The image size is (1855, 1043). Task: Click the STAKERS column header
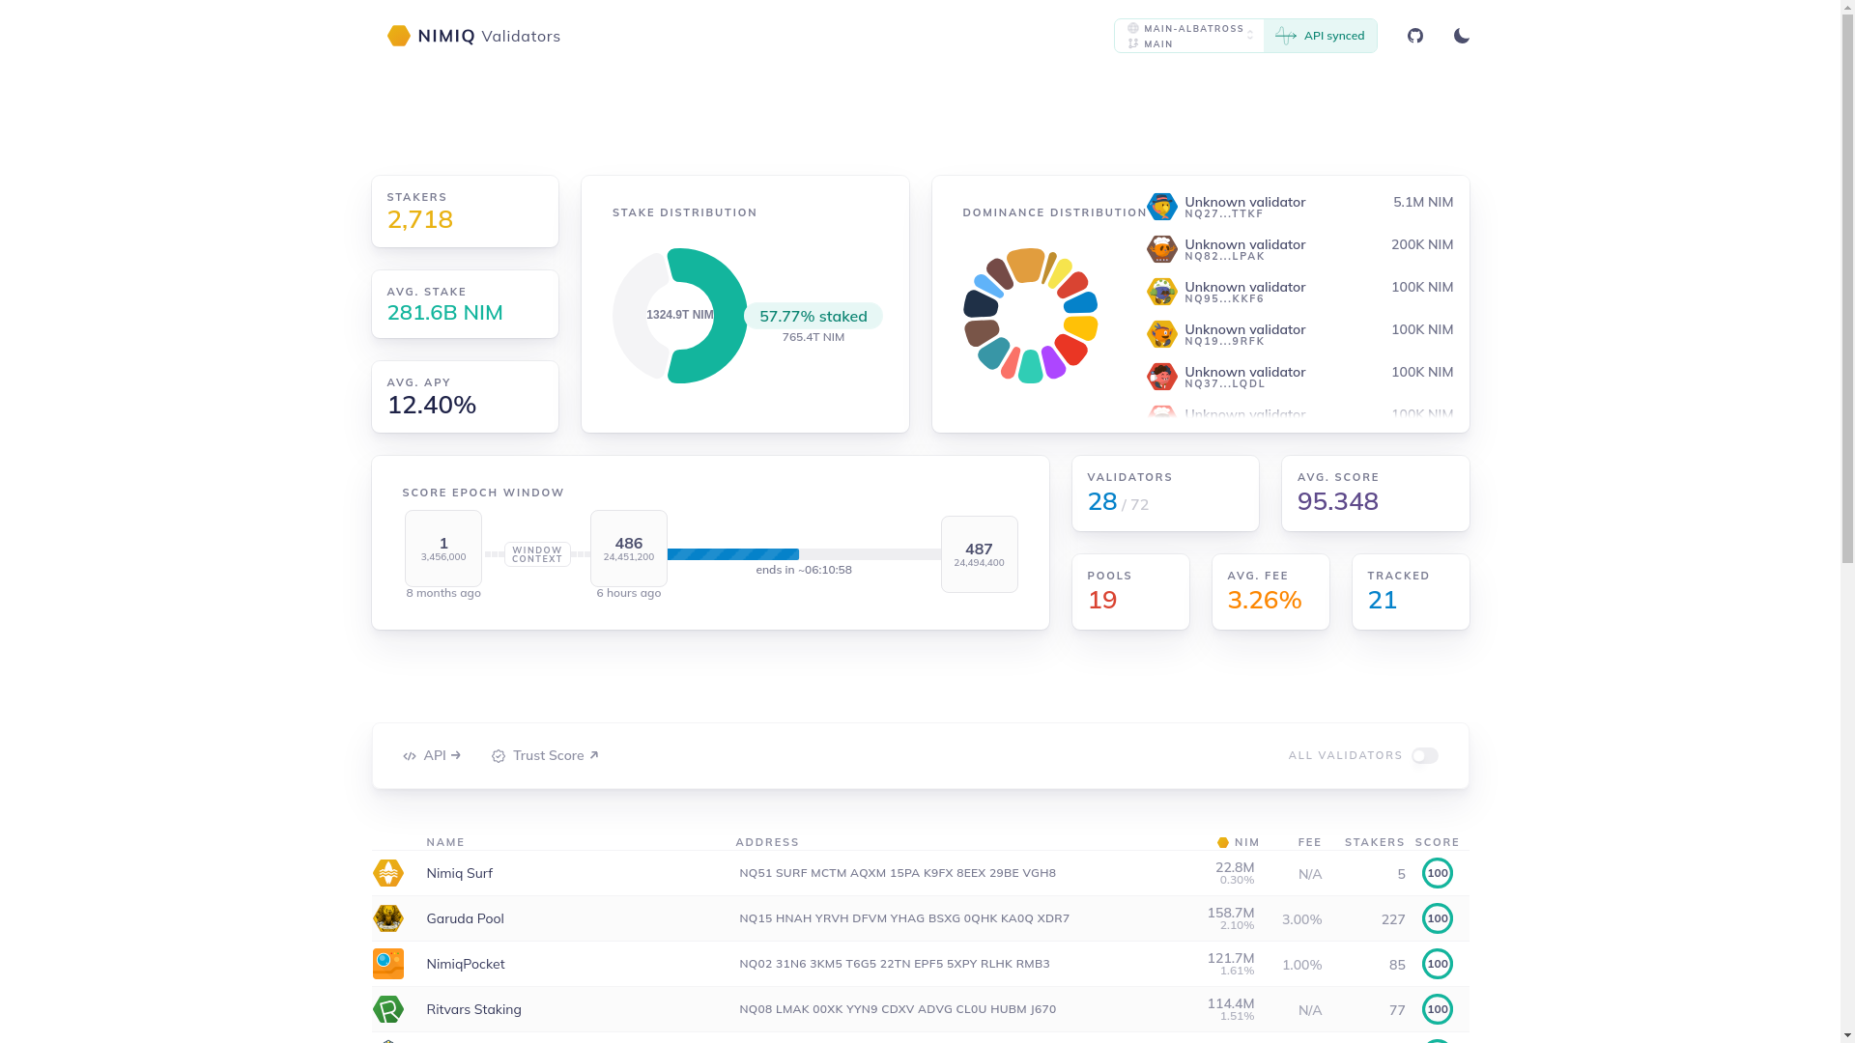pos(1375,842)
